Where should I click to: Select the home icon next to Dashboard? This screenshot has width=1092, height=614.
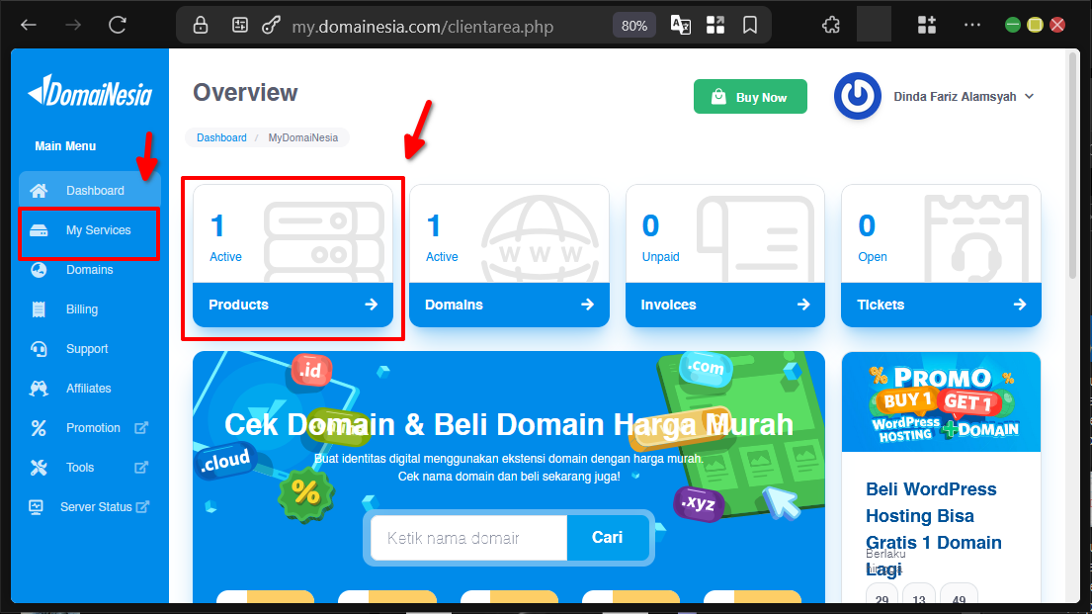(x=37, y=190)
